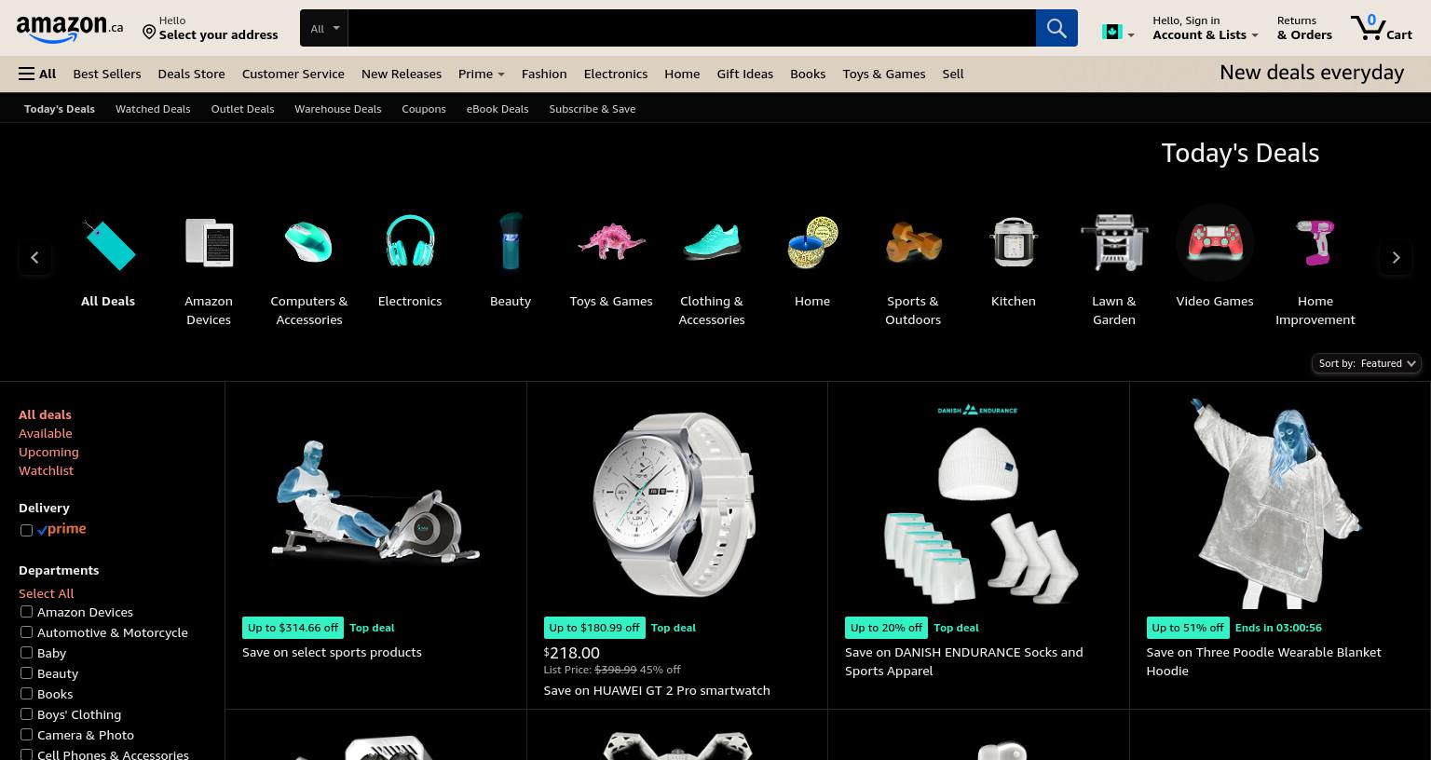1431x760 pixels.
Task: Click the location pin delivery address icon
Action: [149, 33]
